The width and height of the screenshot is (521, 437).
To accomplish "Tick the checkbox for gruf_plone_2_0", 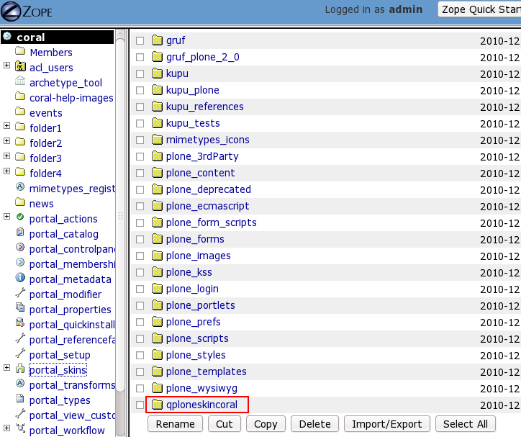I will [x=140, y=57].
